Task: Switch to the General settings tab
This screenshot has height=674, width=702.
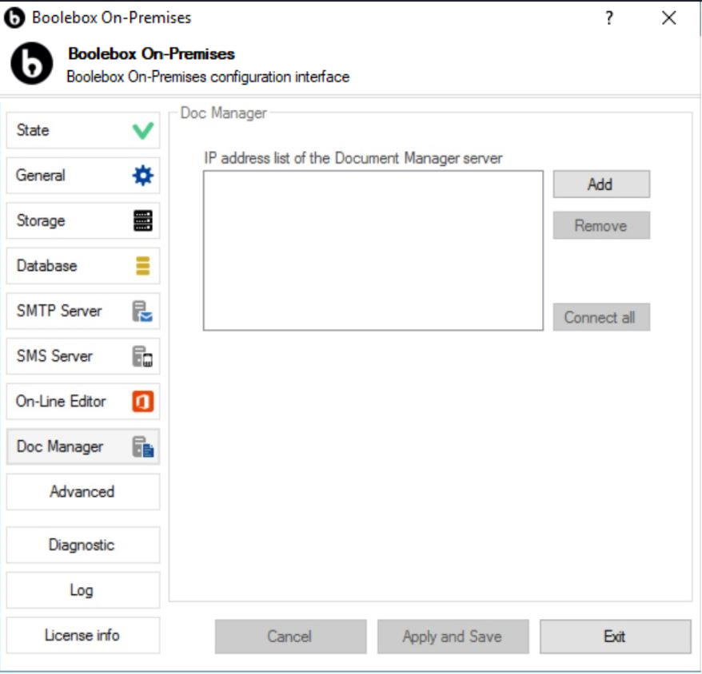Action: [x=83, y=176]
